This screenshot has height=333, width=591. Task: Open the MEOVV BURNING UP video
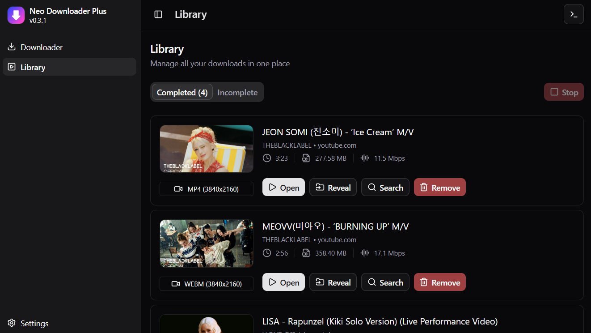(283, 282)
